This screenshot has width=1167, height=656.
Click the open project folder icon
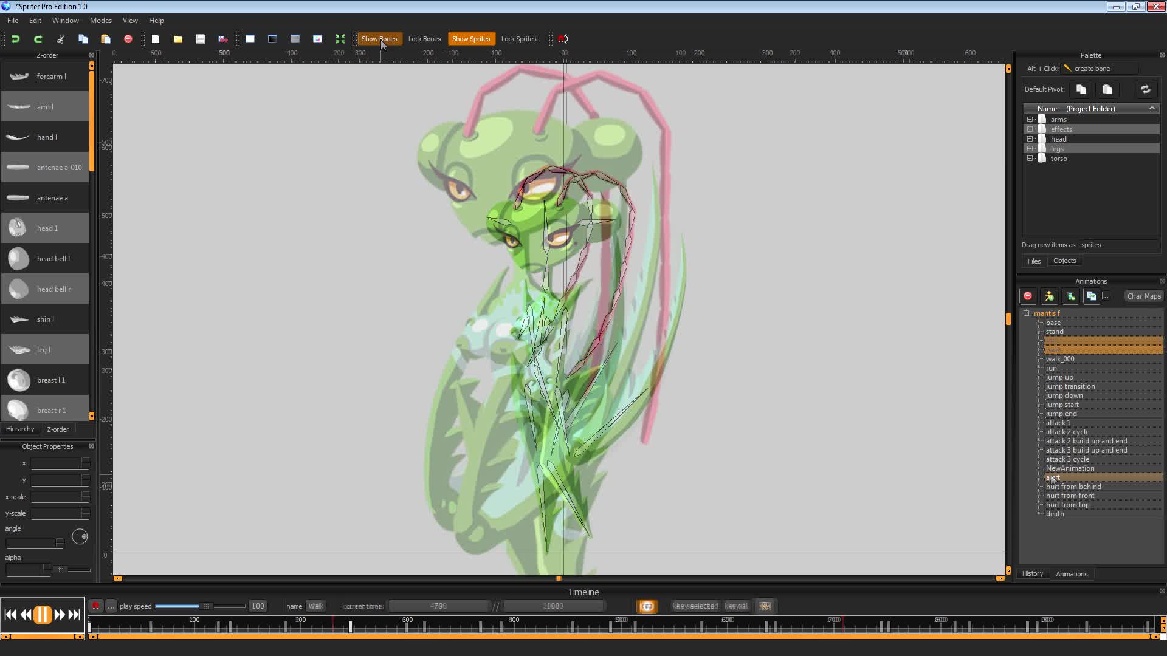[x=178, y=39]
